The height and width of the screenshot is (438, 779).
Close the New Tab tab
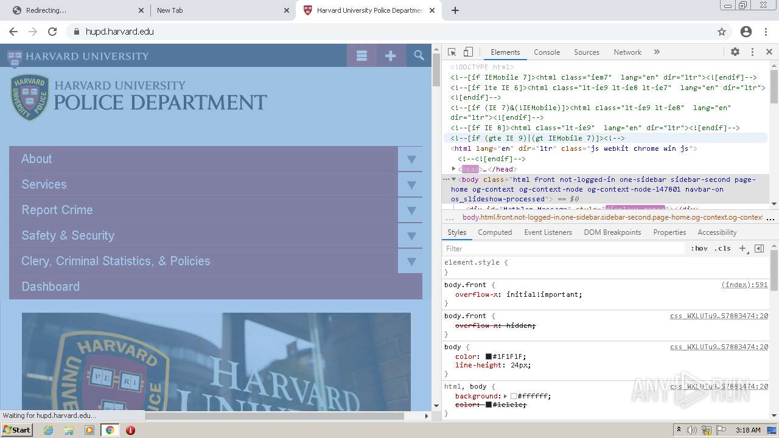click(286, 10)
